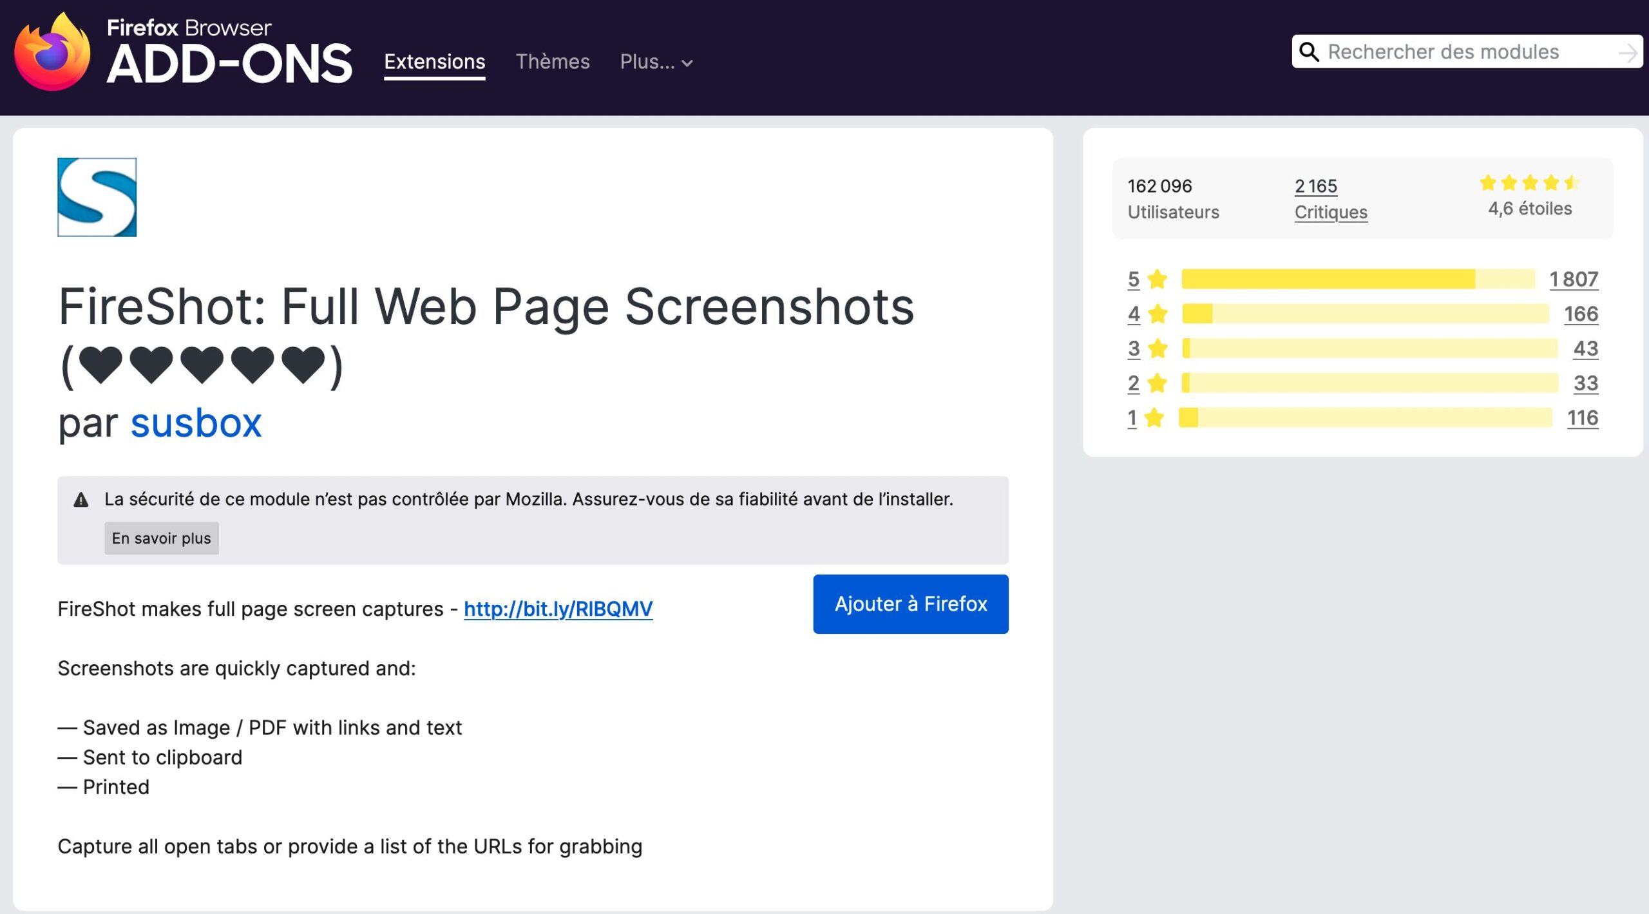The width and height of the screenshot is (1649, 914).
Task: Click the 4-star rating bar
Action: [x=1366, y=314]
